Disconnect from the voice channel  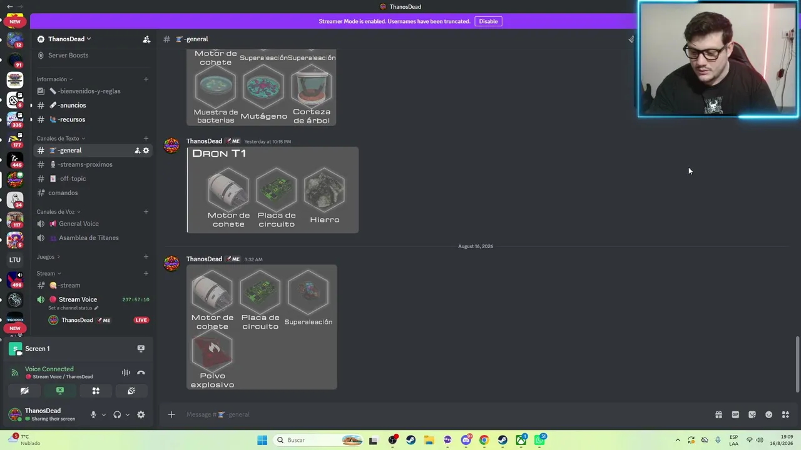coord(141,372)
